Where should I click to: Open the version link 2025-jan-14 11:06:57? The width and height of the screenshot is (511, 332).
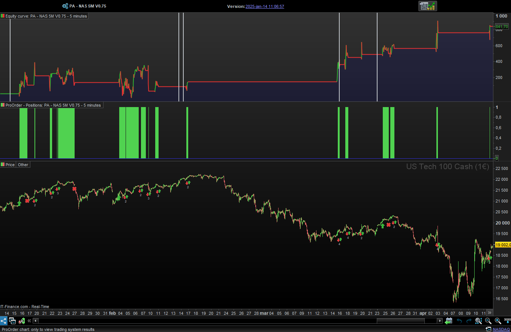click(265, 6)
